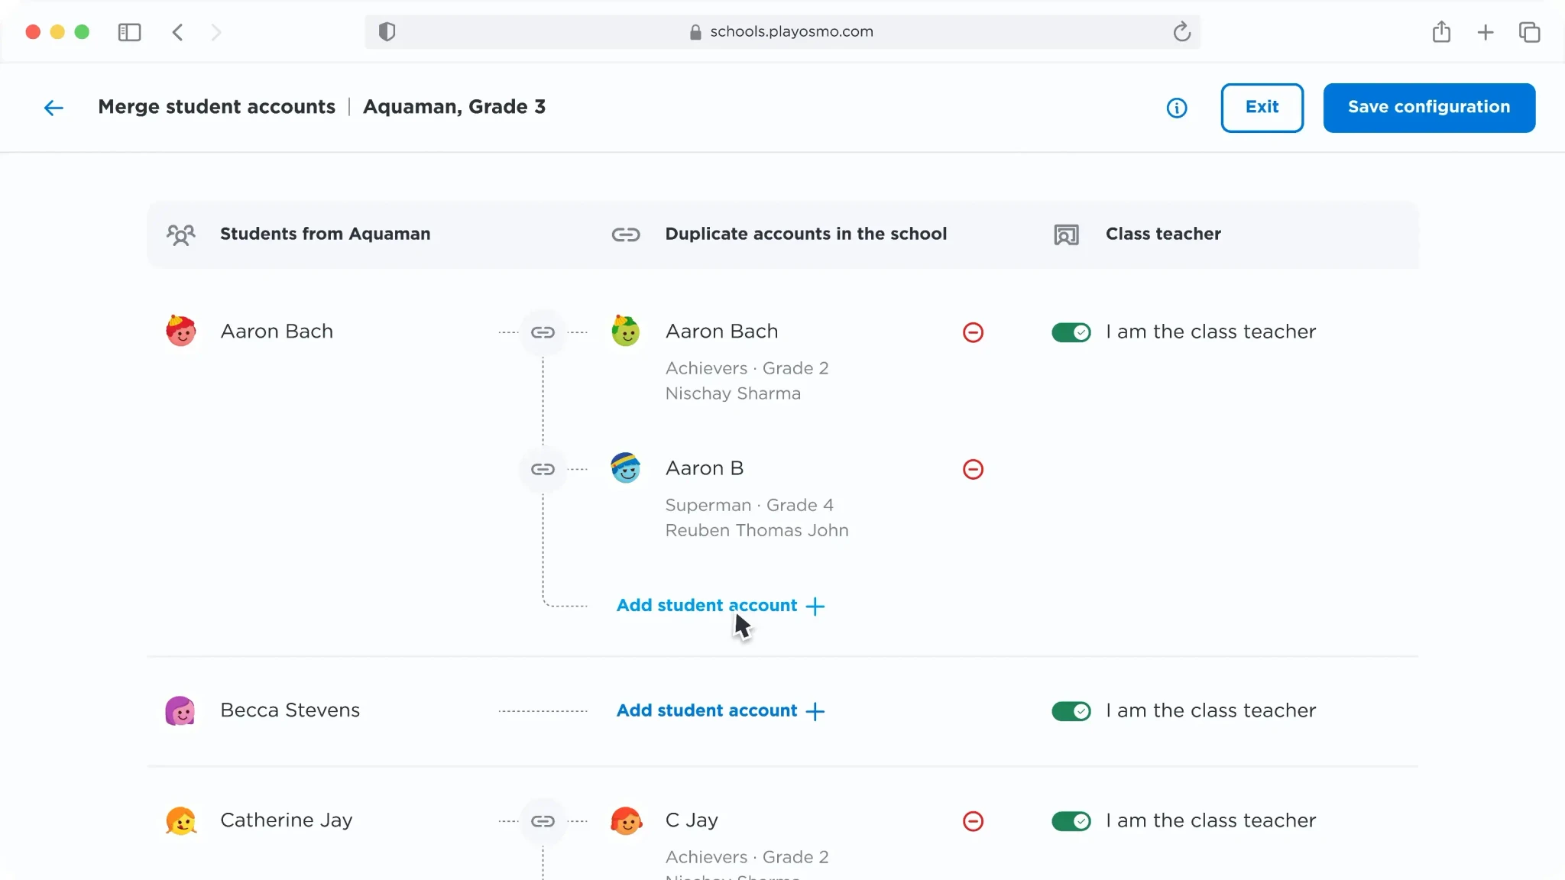Toggle class teacher switch for Aaron Bach
The height and width of the screenshot is (880, 1565).
point(1071,332)
